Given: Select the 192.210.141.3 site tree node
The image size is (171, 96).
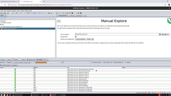Looking at the screenshot, I should coord(10,29).
